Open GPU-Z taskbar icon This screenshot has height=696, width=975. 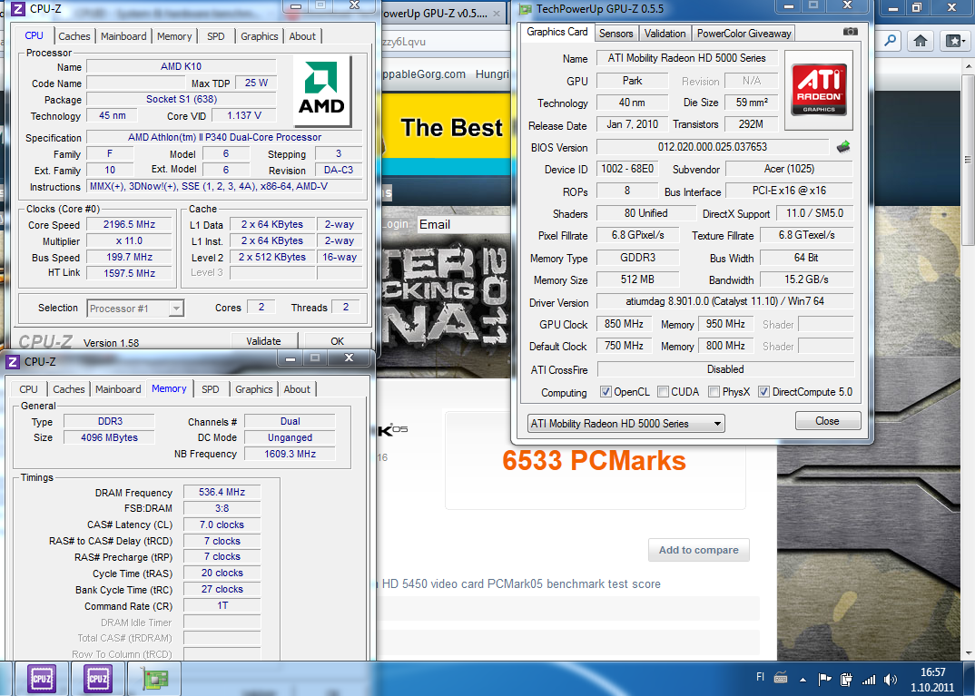click(x=153, y=679)
